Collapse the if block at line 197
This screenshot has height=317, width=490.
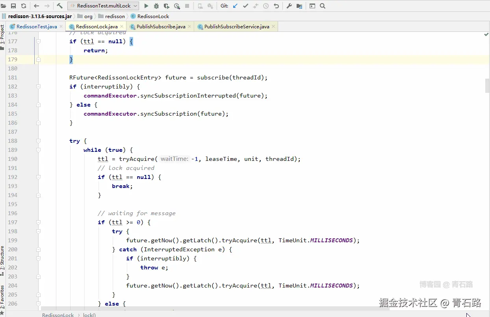click(x=39, y=222)
